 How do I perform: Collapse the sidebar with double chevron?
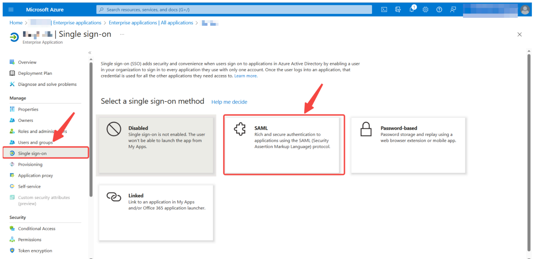click(90, 53)
